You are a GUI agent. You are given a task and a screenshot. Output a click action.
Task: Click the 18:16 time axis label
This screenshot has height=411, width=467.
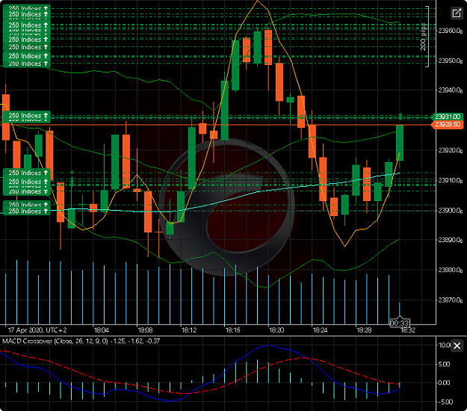(232, 330)
